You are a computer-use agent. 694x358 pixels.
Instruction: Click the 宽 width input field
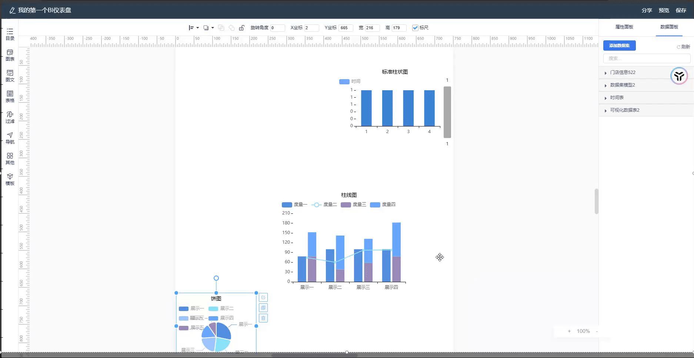tap(373, 28)
